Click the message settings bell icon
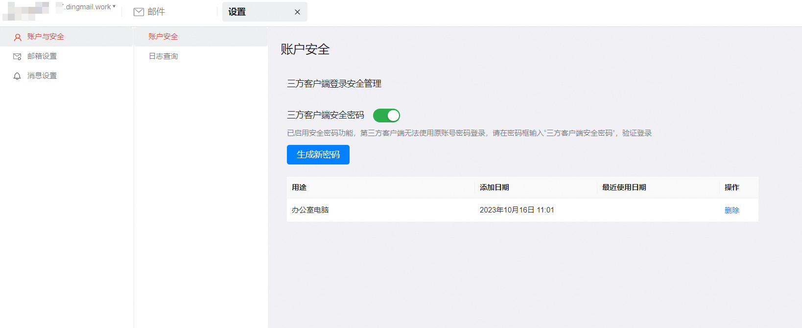Viewport: 802px width, 328px height. [17, 76]
